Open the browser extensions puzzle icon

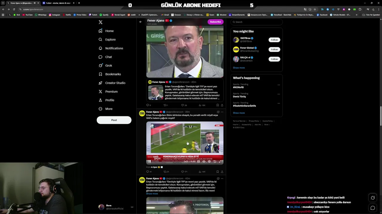(x=360, y=9)
